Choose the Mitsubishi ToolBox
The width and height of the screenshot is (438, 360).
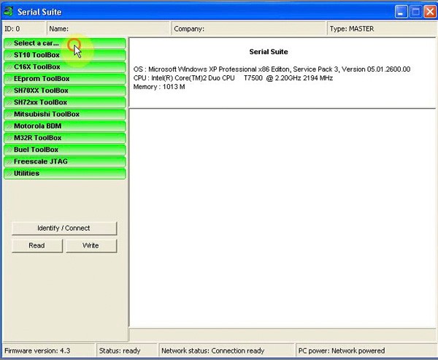coord(64,114)
